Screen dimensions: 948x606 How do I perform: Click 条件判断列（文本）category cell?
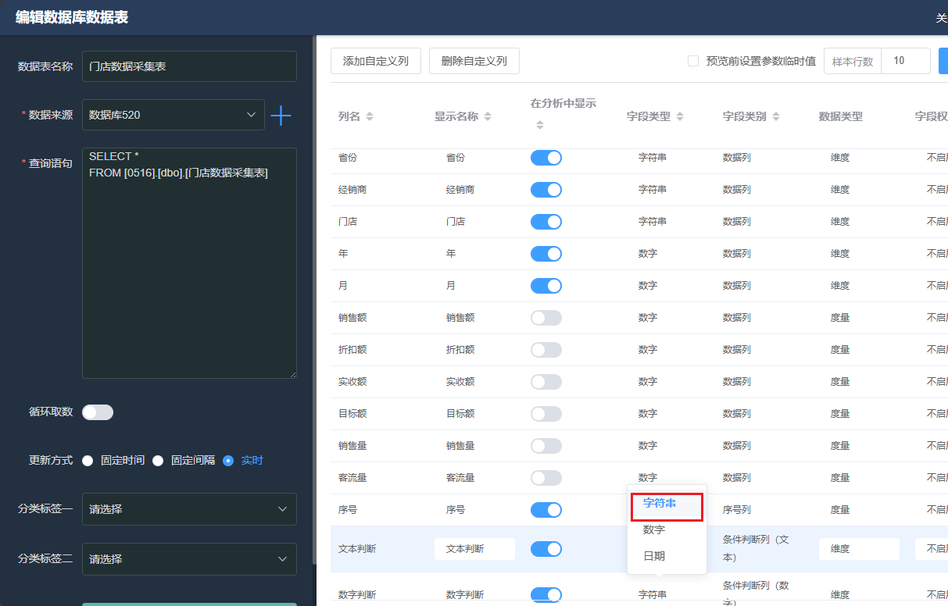coord(756,549)
